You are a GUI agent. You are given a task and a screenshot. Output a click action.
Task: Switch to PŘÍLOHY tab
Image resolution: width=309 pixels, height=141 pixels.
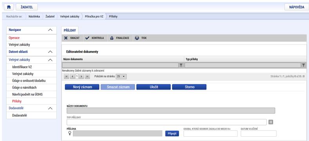[70, 30]
